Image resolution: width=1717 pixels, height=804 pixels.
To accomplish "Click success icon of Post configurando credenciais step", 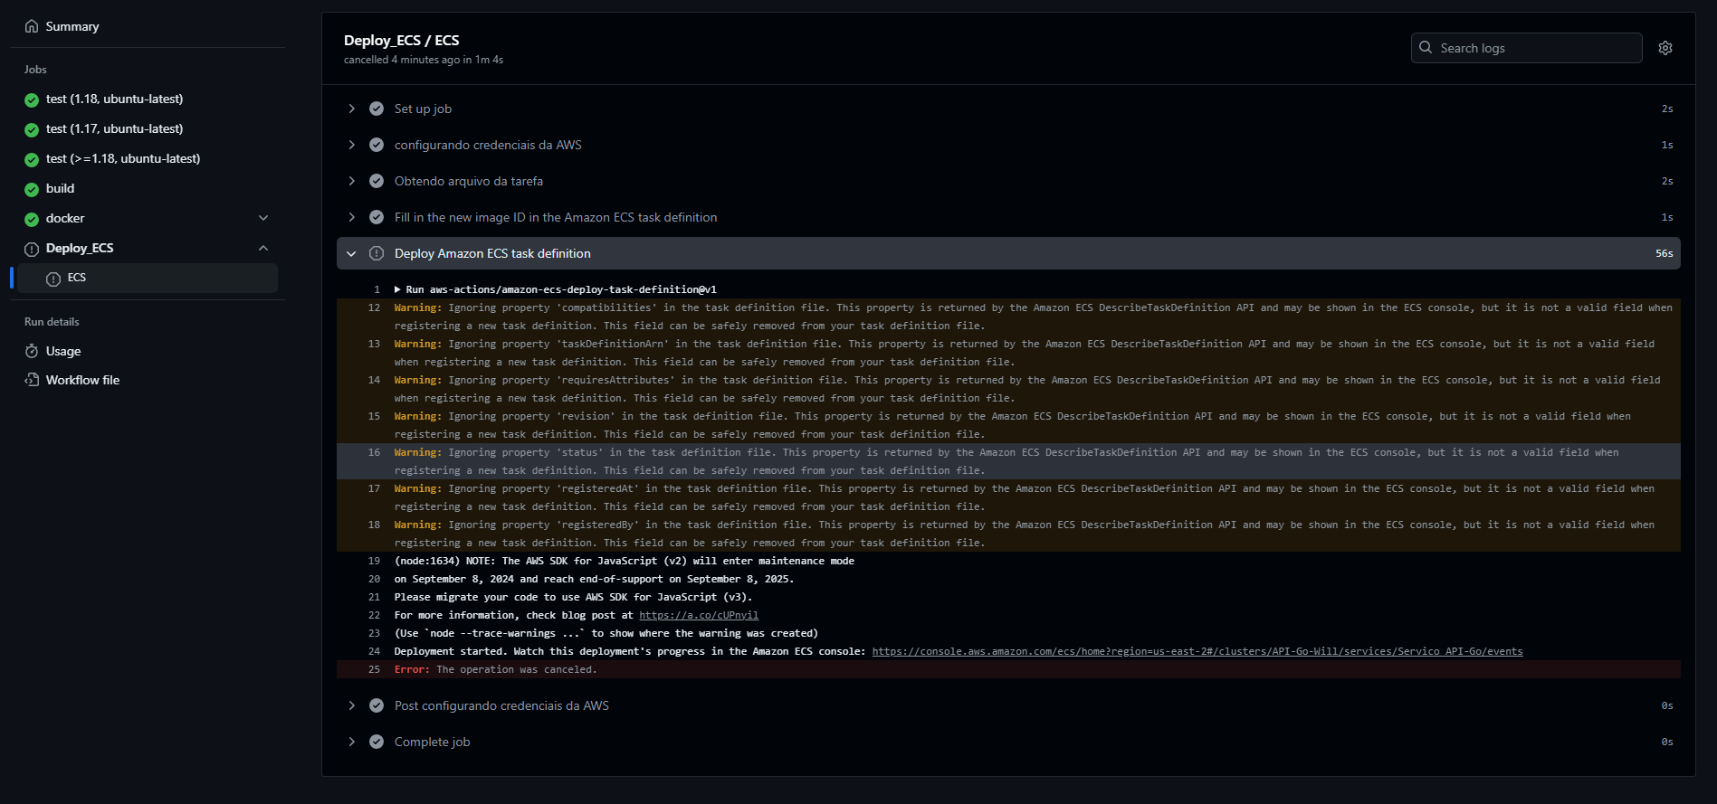I will point(377,705).
